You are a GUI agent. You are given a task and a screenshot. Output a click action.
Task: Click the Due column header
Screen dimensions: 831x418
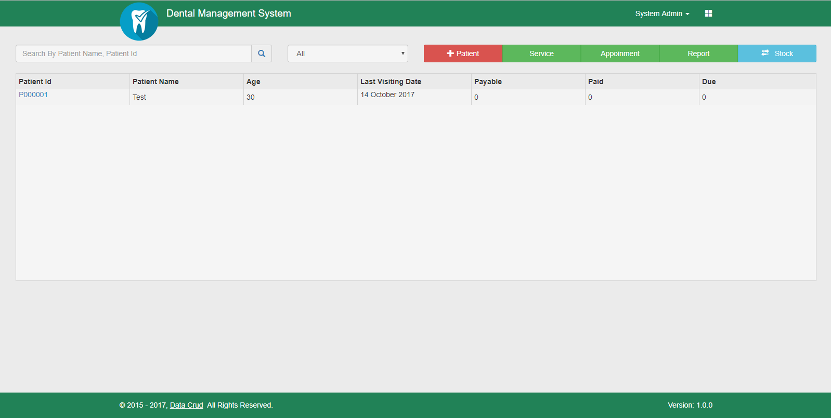tap(709, 82)
